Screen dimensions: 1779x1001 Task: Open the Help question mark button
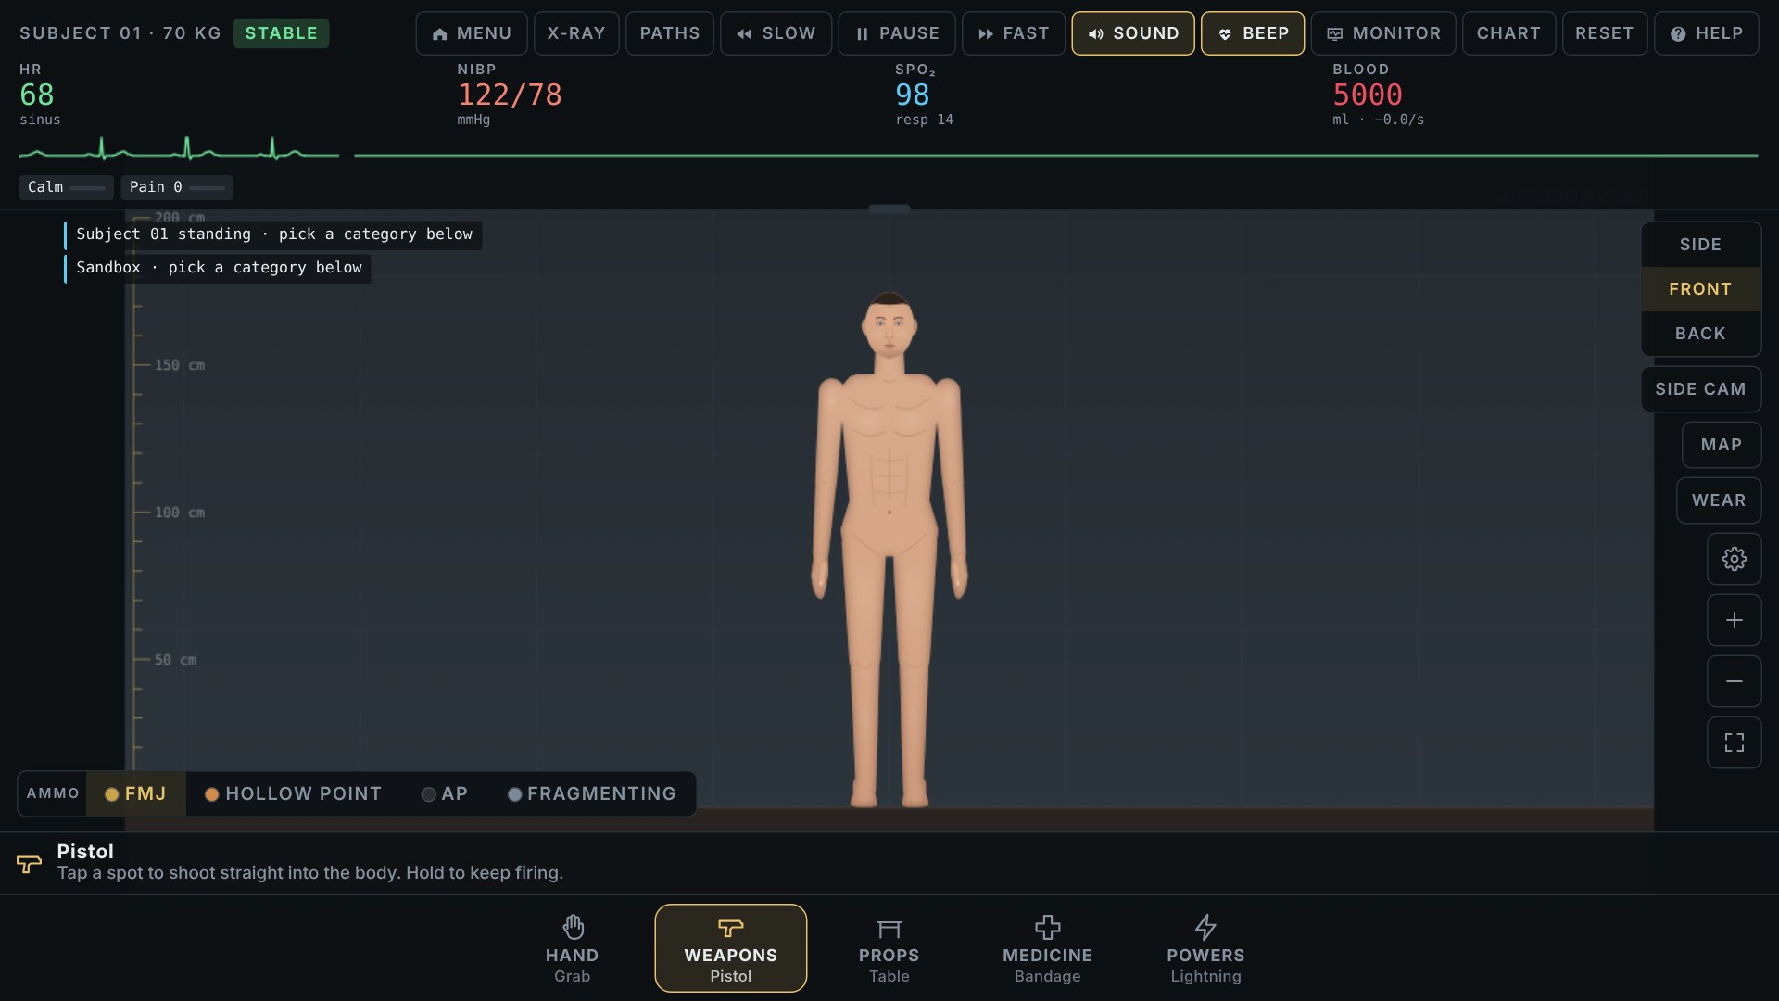point(1706,33)
